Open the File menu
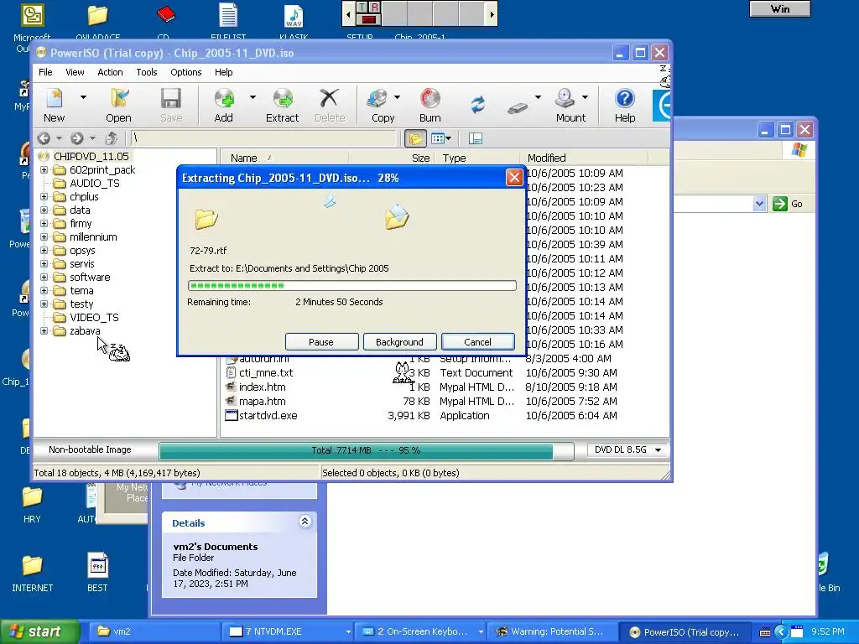The width and height of the screenshot is (859, 644). (45, 72)
